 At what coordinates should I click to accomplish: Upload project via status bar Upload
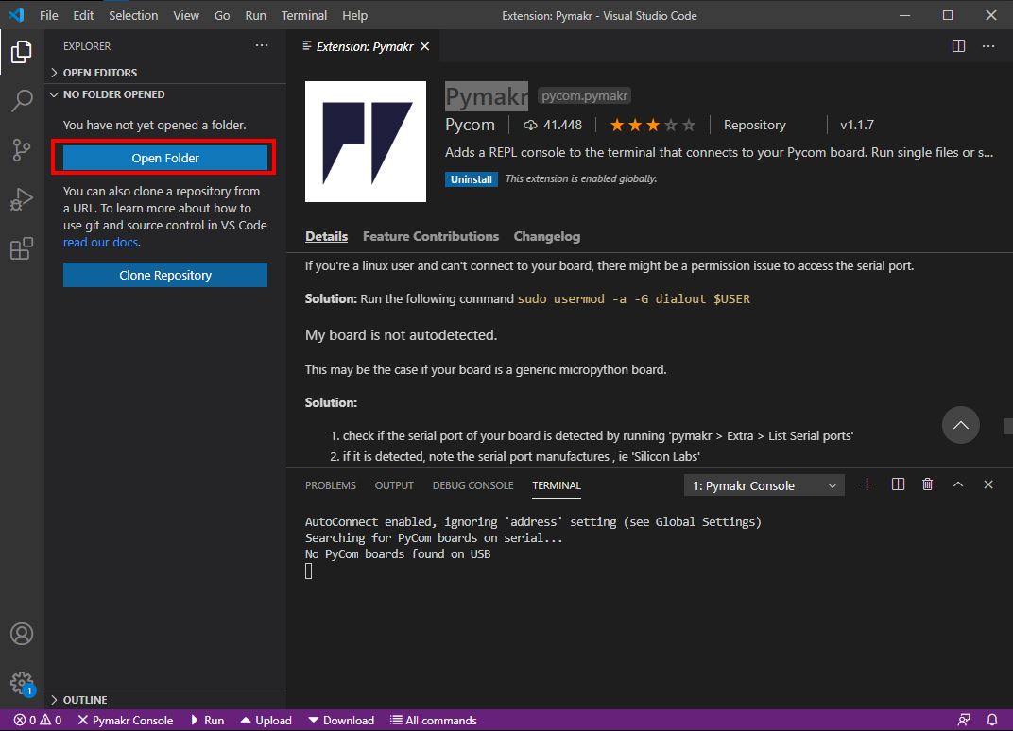coord(266,720)
